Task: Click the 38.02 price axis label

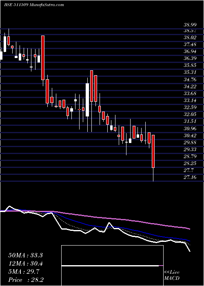Action: tap(190, 38)
